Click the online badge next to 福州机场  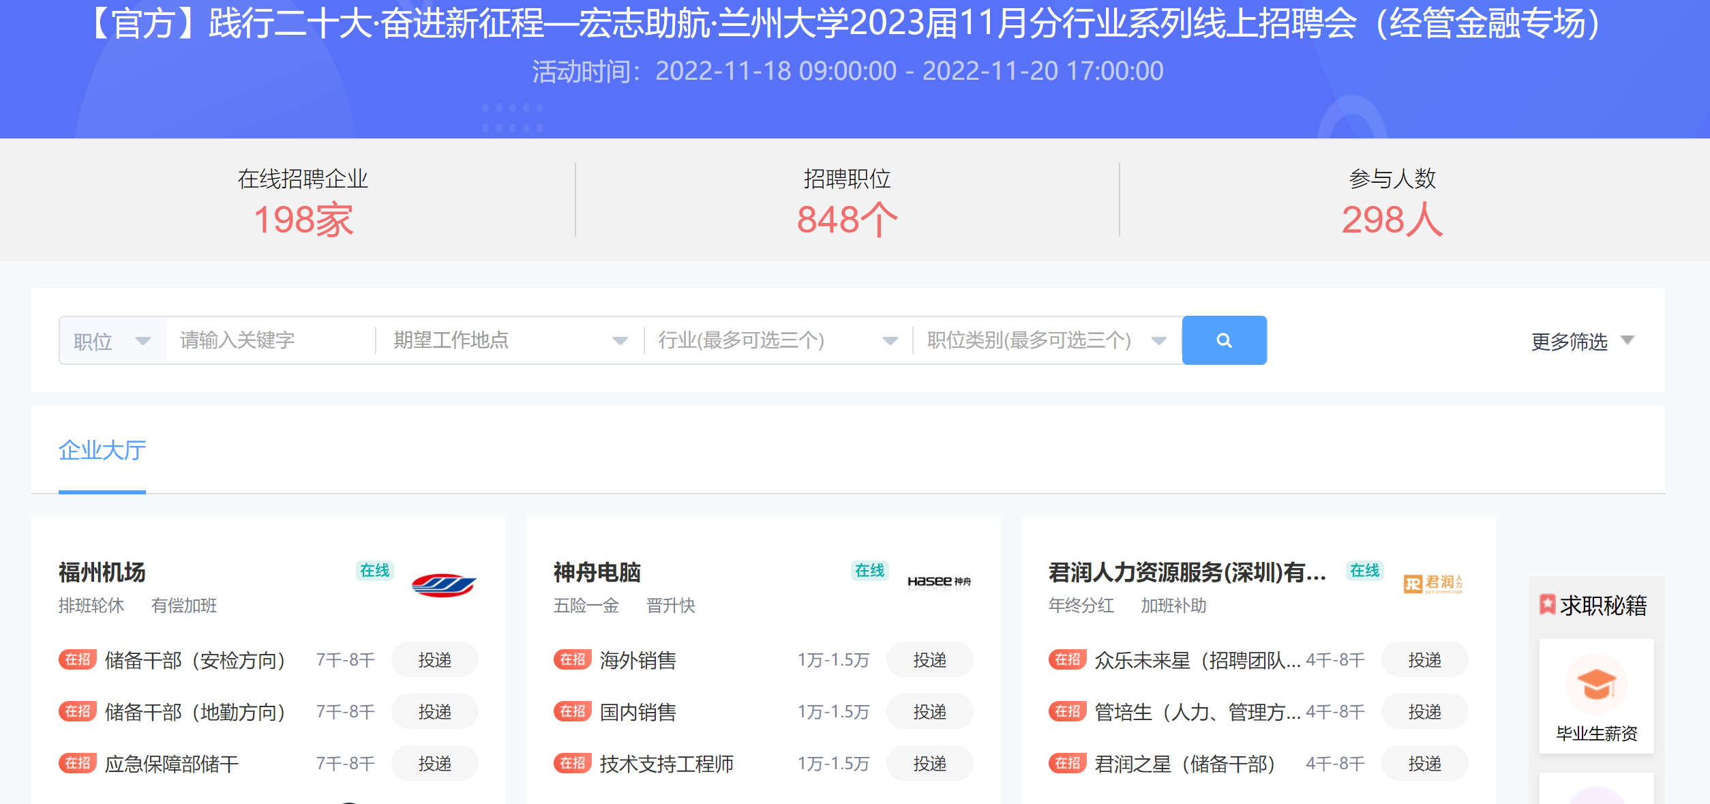(x=374, y=571)
